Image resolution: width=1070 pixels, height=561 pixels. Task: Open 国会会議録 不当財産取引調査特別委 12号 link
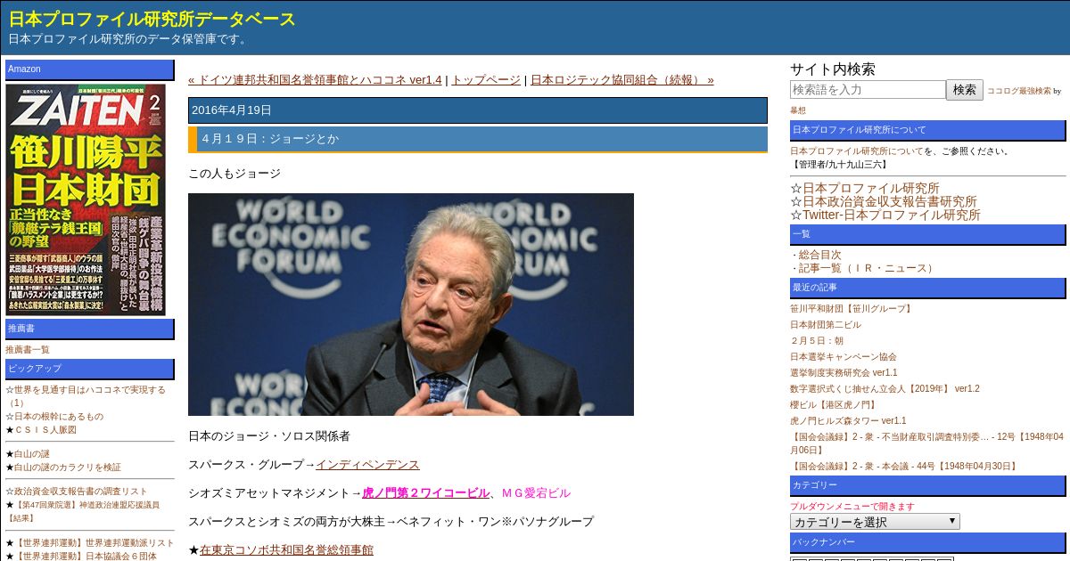[x=927, y=443]
